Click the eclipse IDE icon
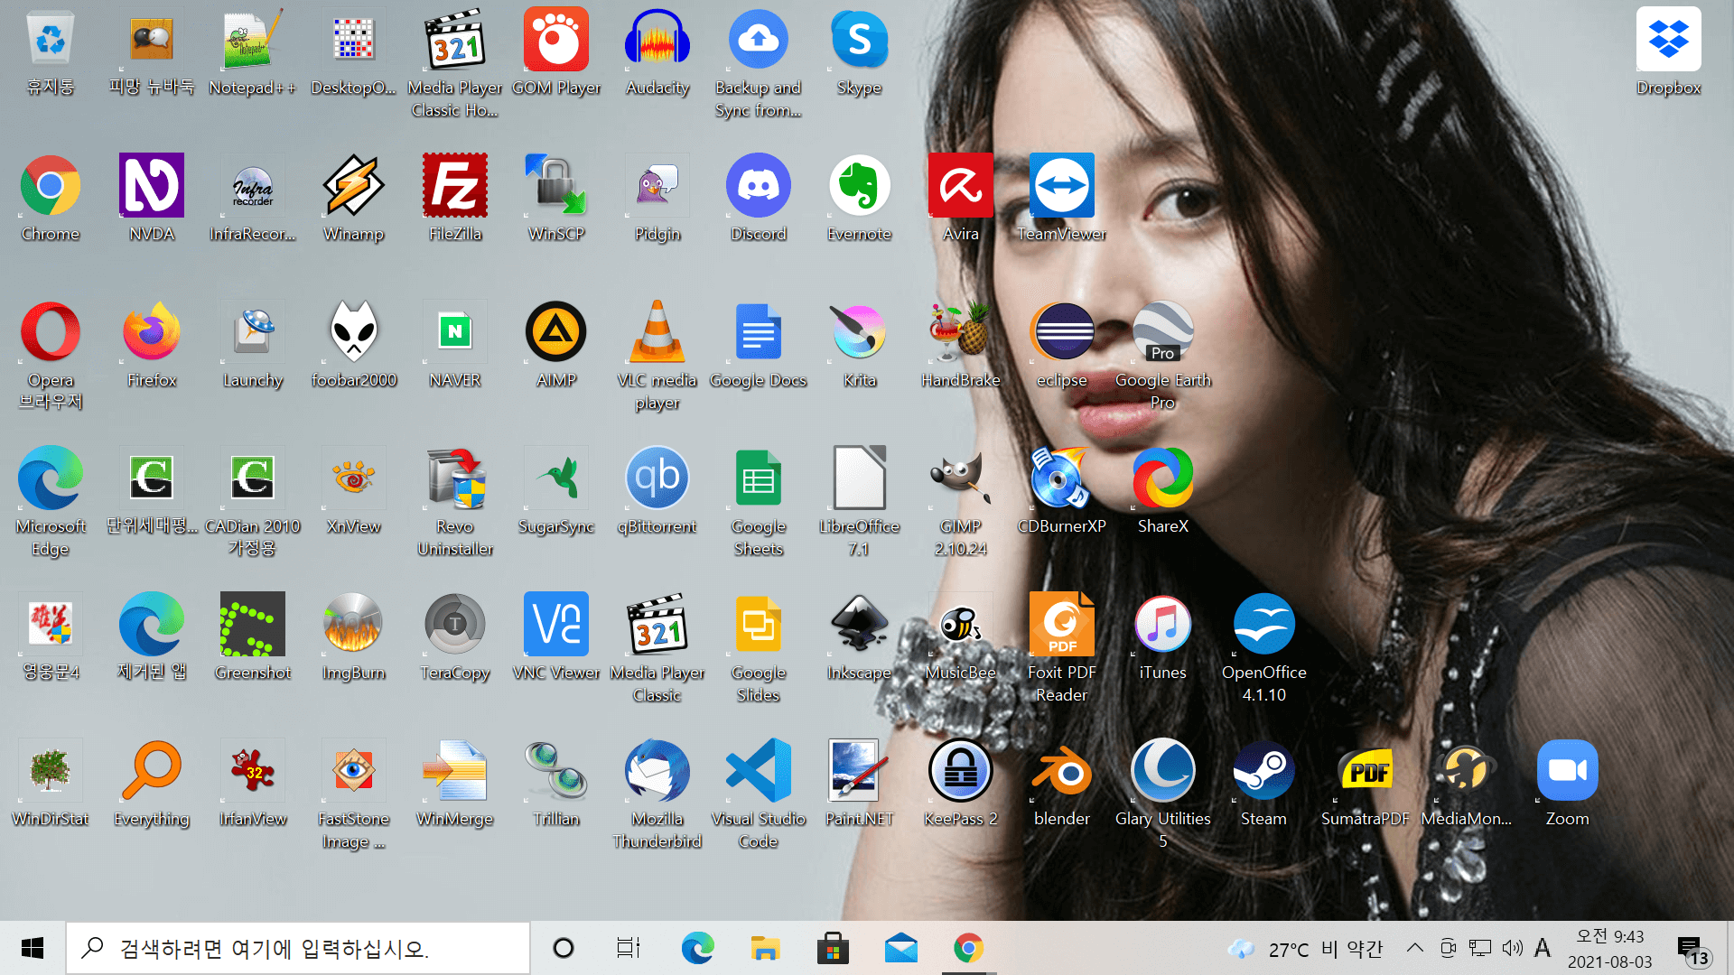Image resolution: width=1734 pixels, height=975 pixels. [x=1061, y=345]
